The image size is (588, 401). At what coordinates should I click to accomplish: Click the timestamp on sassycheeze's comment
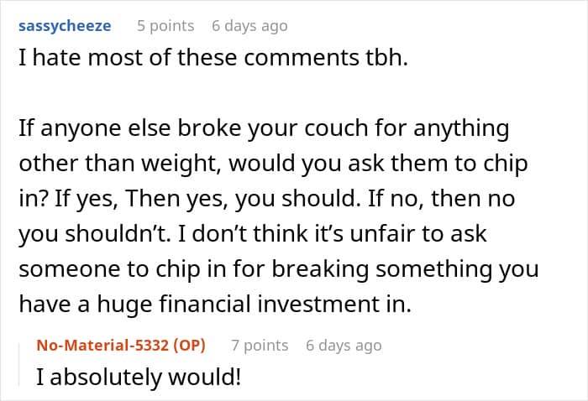[x=249, y=26]
